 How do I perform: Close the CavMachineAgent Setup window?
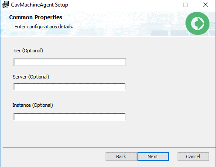coord(206,5)
